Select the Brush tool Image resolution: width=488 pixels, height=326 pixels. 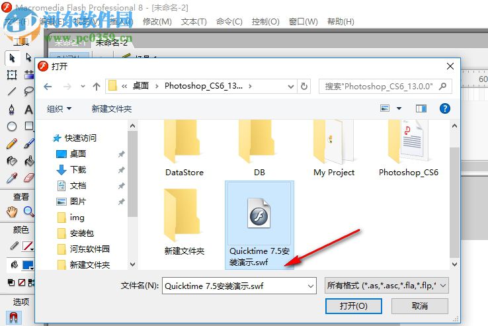pyautogui.click(x=28, y=143)
